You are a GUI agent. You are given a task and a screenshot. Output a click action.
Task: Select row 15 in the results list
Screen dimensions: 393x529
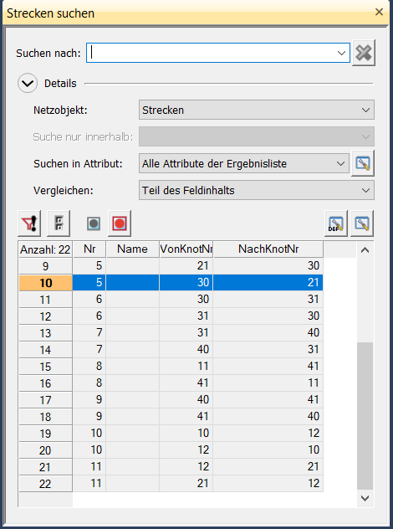[171, 367]
